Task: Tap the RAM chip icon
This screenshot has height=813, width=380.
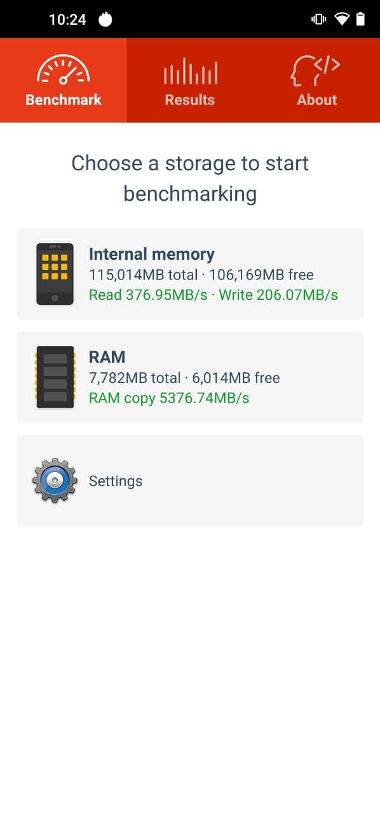Action: click(55, 377)
